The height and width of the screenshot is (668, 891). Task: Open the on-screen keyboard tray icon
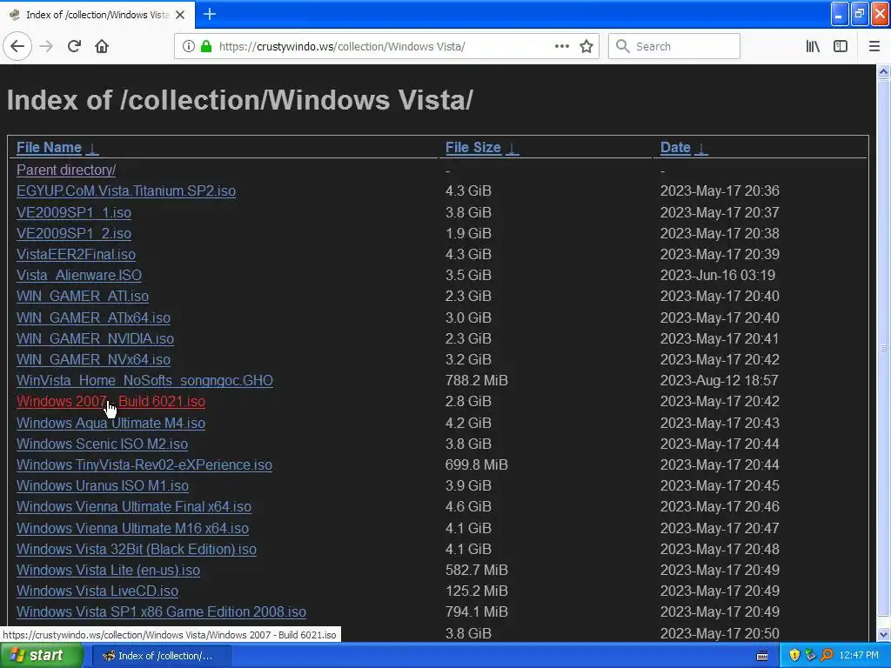tap(762, 656)
